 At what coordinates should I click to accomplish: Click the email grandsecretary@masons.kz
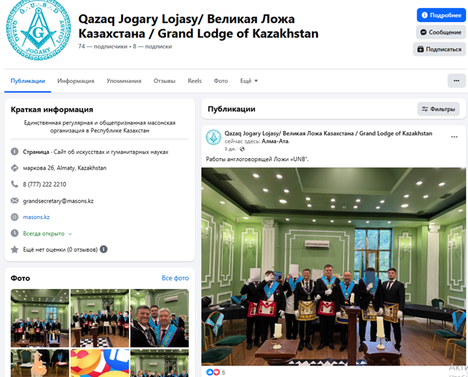pyautogui.click(x=58, y=201)
